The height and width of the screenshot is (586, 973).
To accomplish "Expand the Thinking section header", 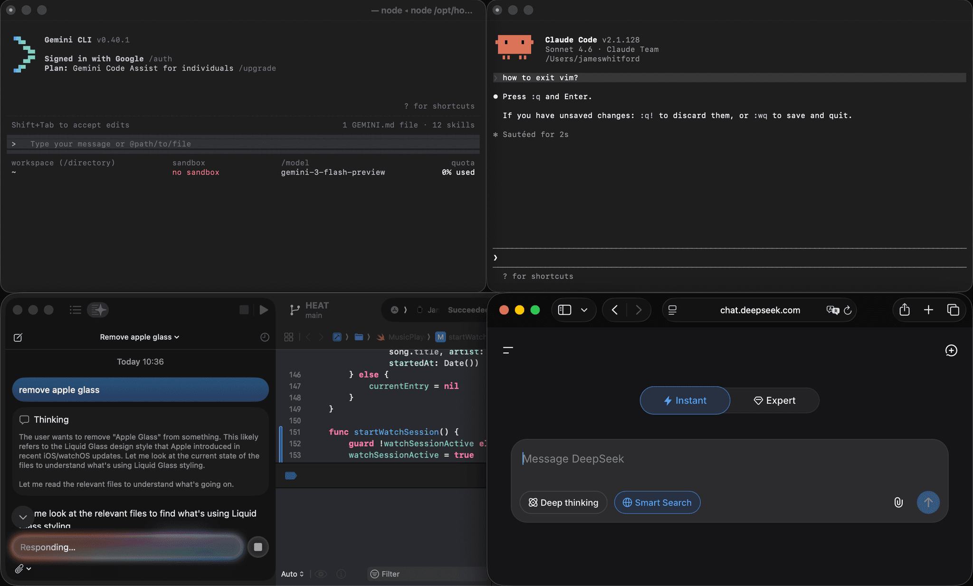I will pos(44,420).
